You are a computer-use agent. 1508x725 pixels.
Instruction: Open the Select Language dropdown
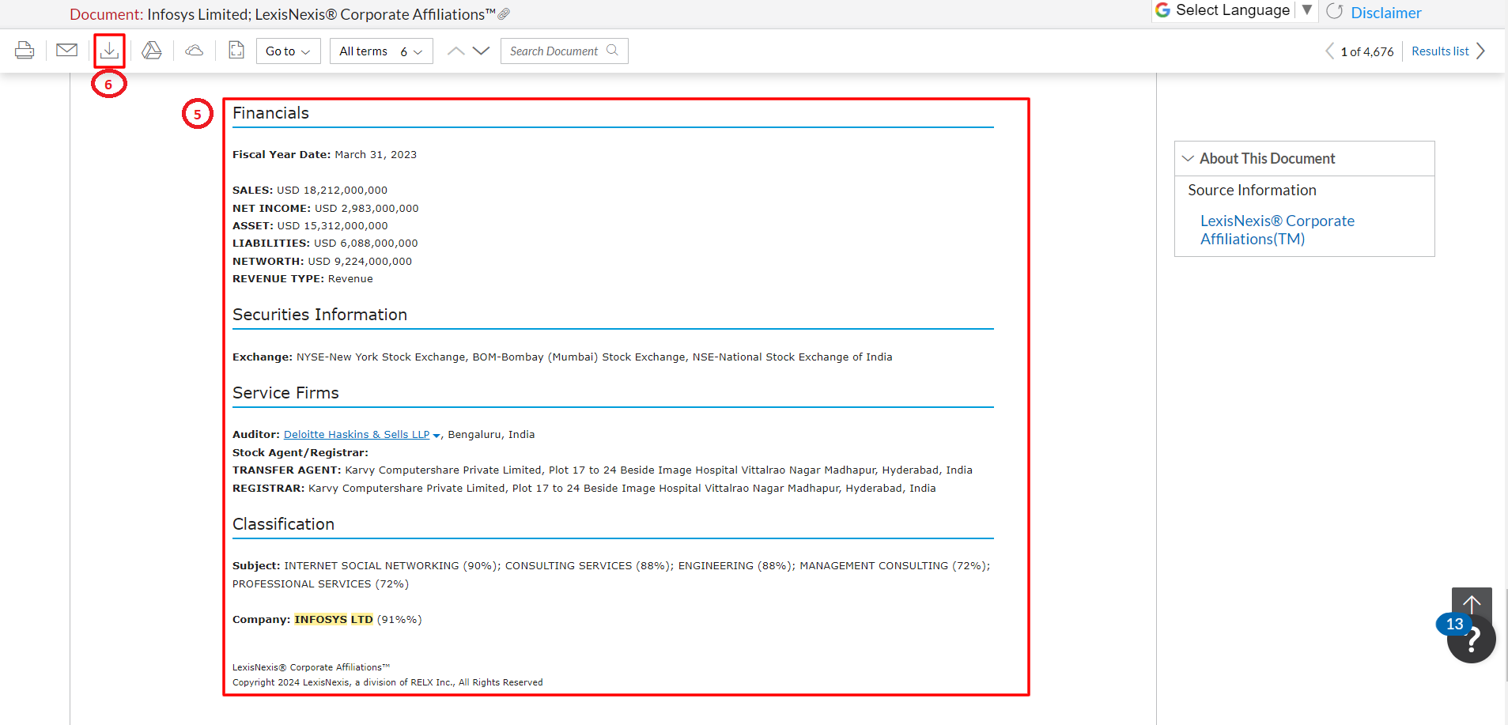1234,10
